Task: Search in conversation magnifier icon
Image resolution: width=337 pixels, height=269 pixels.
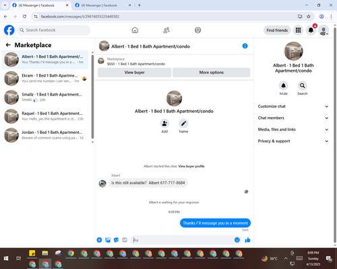Action: pos(303,85)
